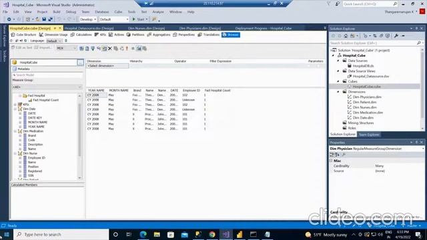Click the Start debugging button
427x240 pixels.
point(139,19)
